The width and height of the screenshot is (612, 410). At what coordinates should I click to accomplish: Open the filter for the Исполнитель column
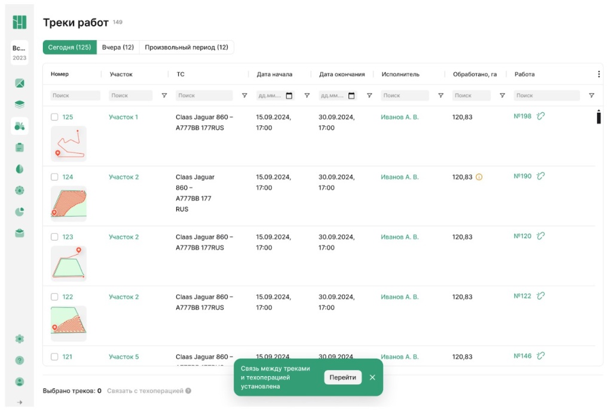pyautogui.click(x=441, y=95)
